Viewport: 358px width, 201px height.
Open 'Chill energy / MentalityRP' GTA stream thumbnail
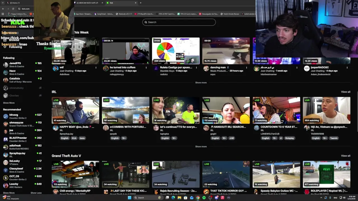(75, 174)
